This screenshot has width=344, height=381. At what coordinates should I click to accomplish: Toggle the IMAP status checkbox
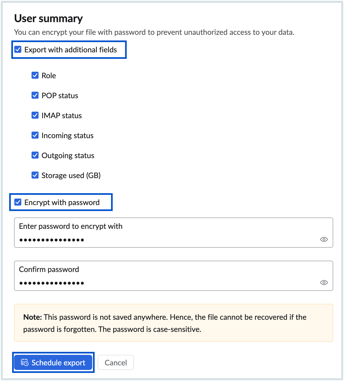[35, 115]
